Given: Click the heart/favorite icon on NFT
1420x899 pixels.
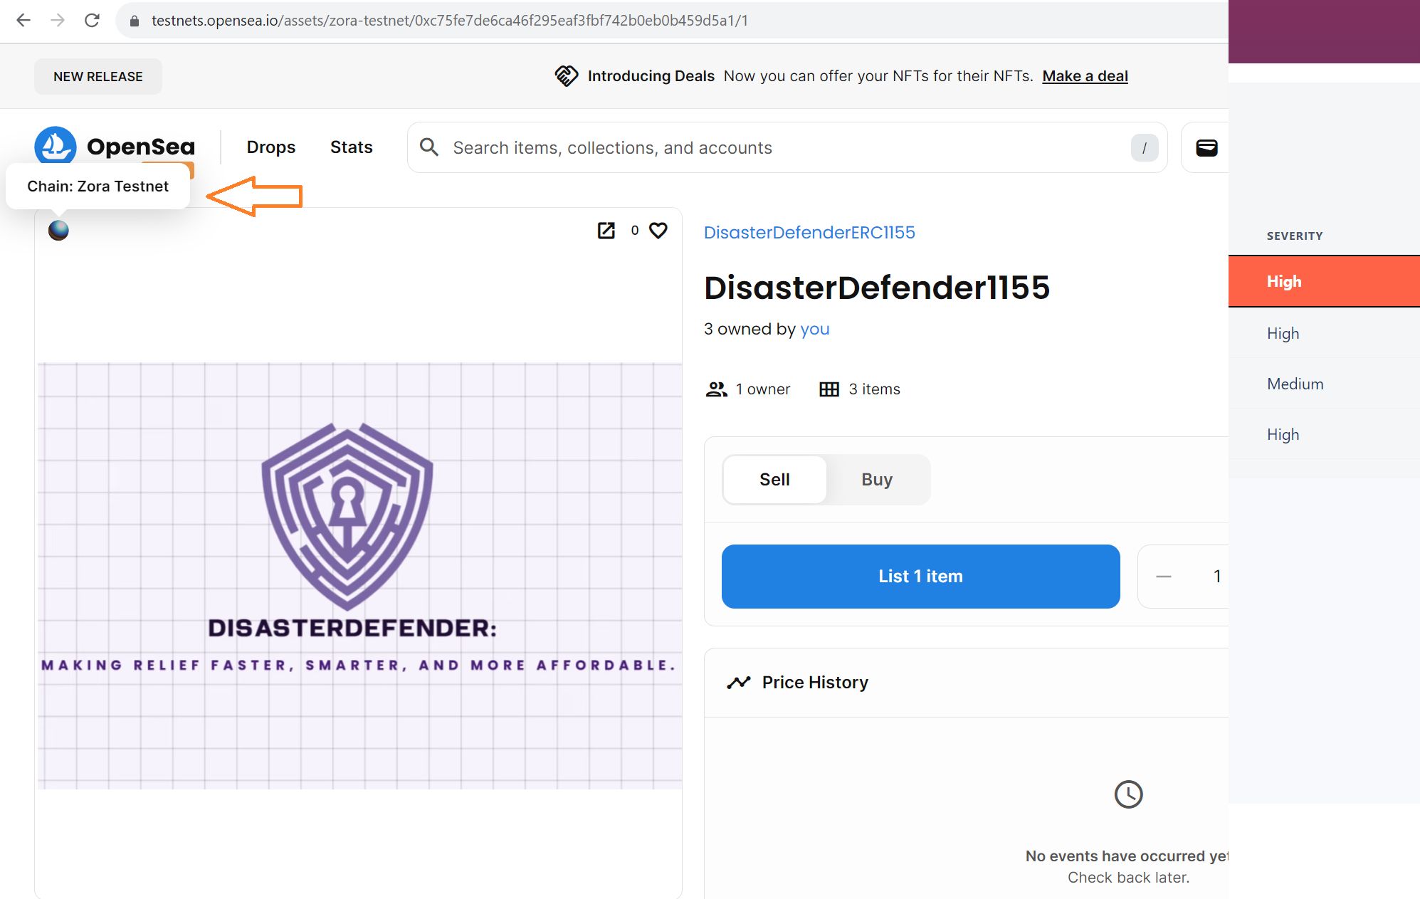Looking at the screenshot, I should coord(658,230).
